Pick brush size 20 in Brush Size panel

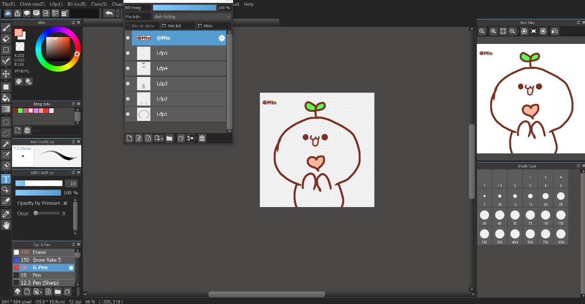[546, 198]
